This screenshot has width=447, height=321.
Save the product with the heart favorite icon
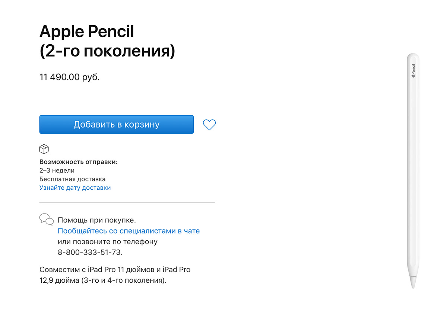tap(209, 125)
